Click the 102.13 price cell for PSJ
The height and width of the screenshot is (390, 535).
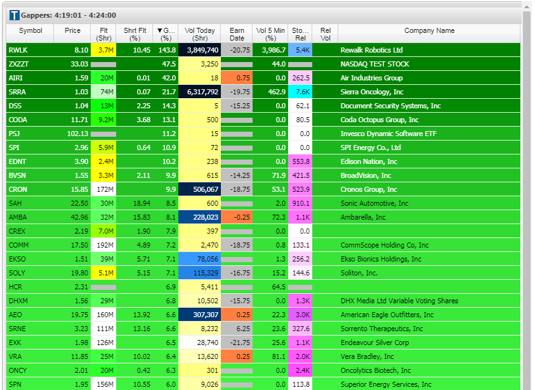[x=72, y=134]
